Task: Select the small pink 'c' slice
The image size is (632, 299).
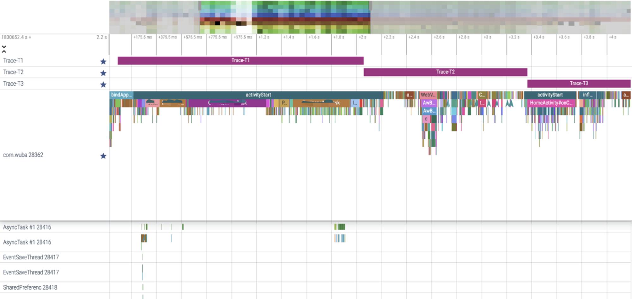Action: point(426,119)
